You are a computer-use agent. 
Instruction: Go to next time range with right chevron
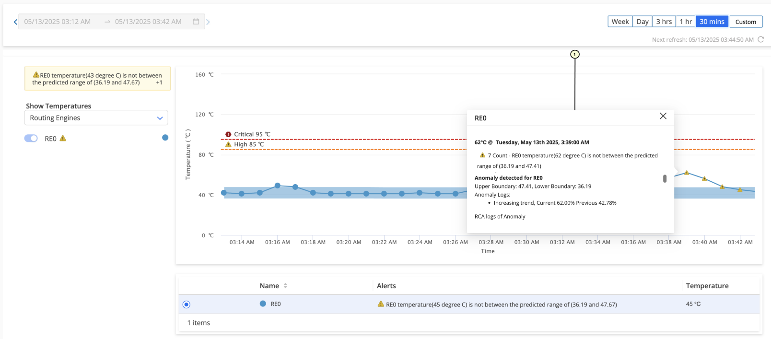[x=208, y=22]
